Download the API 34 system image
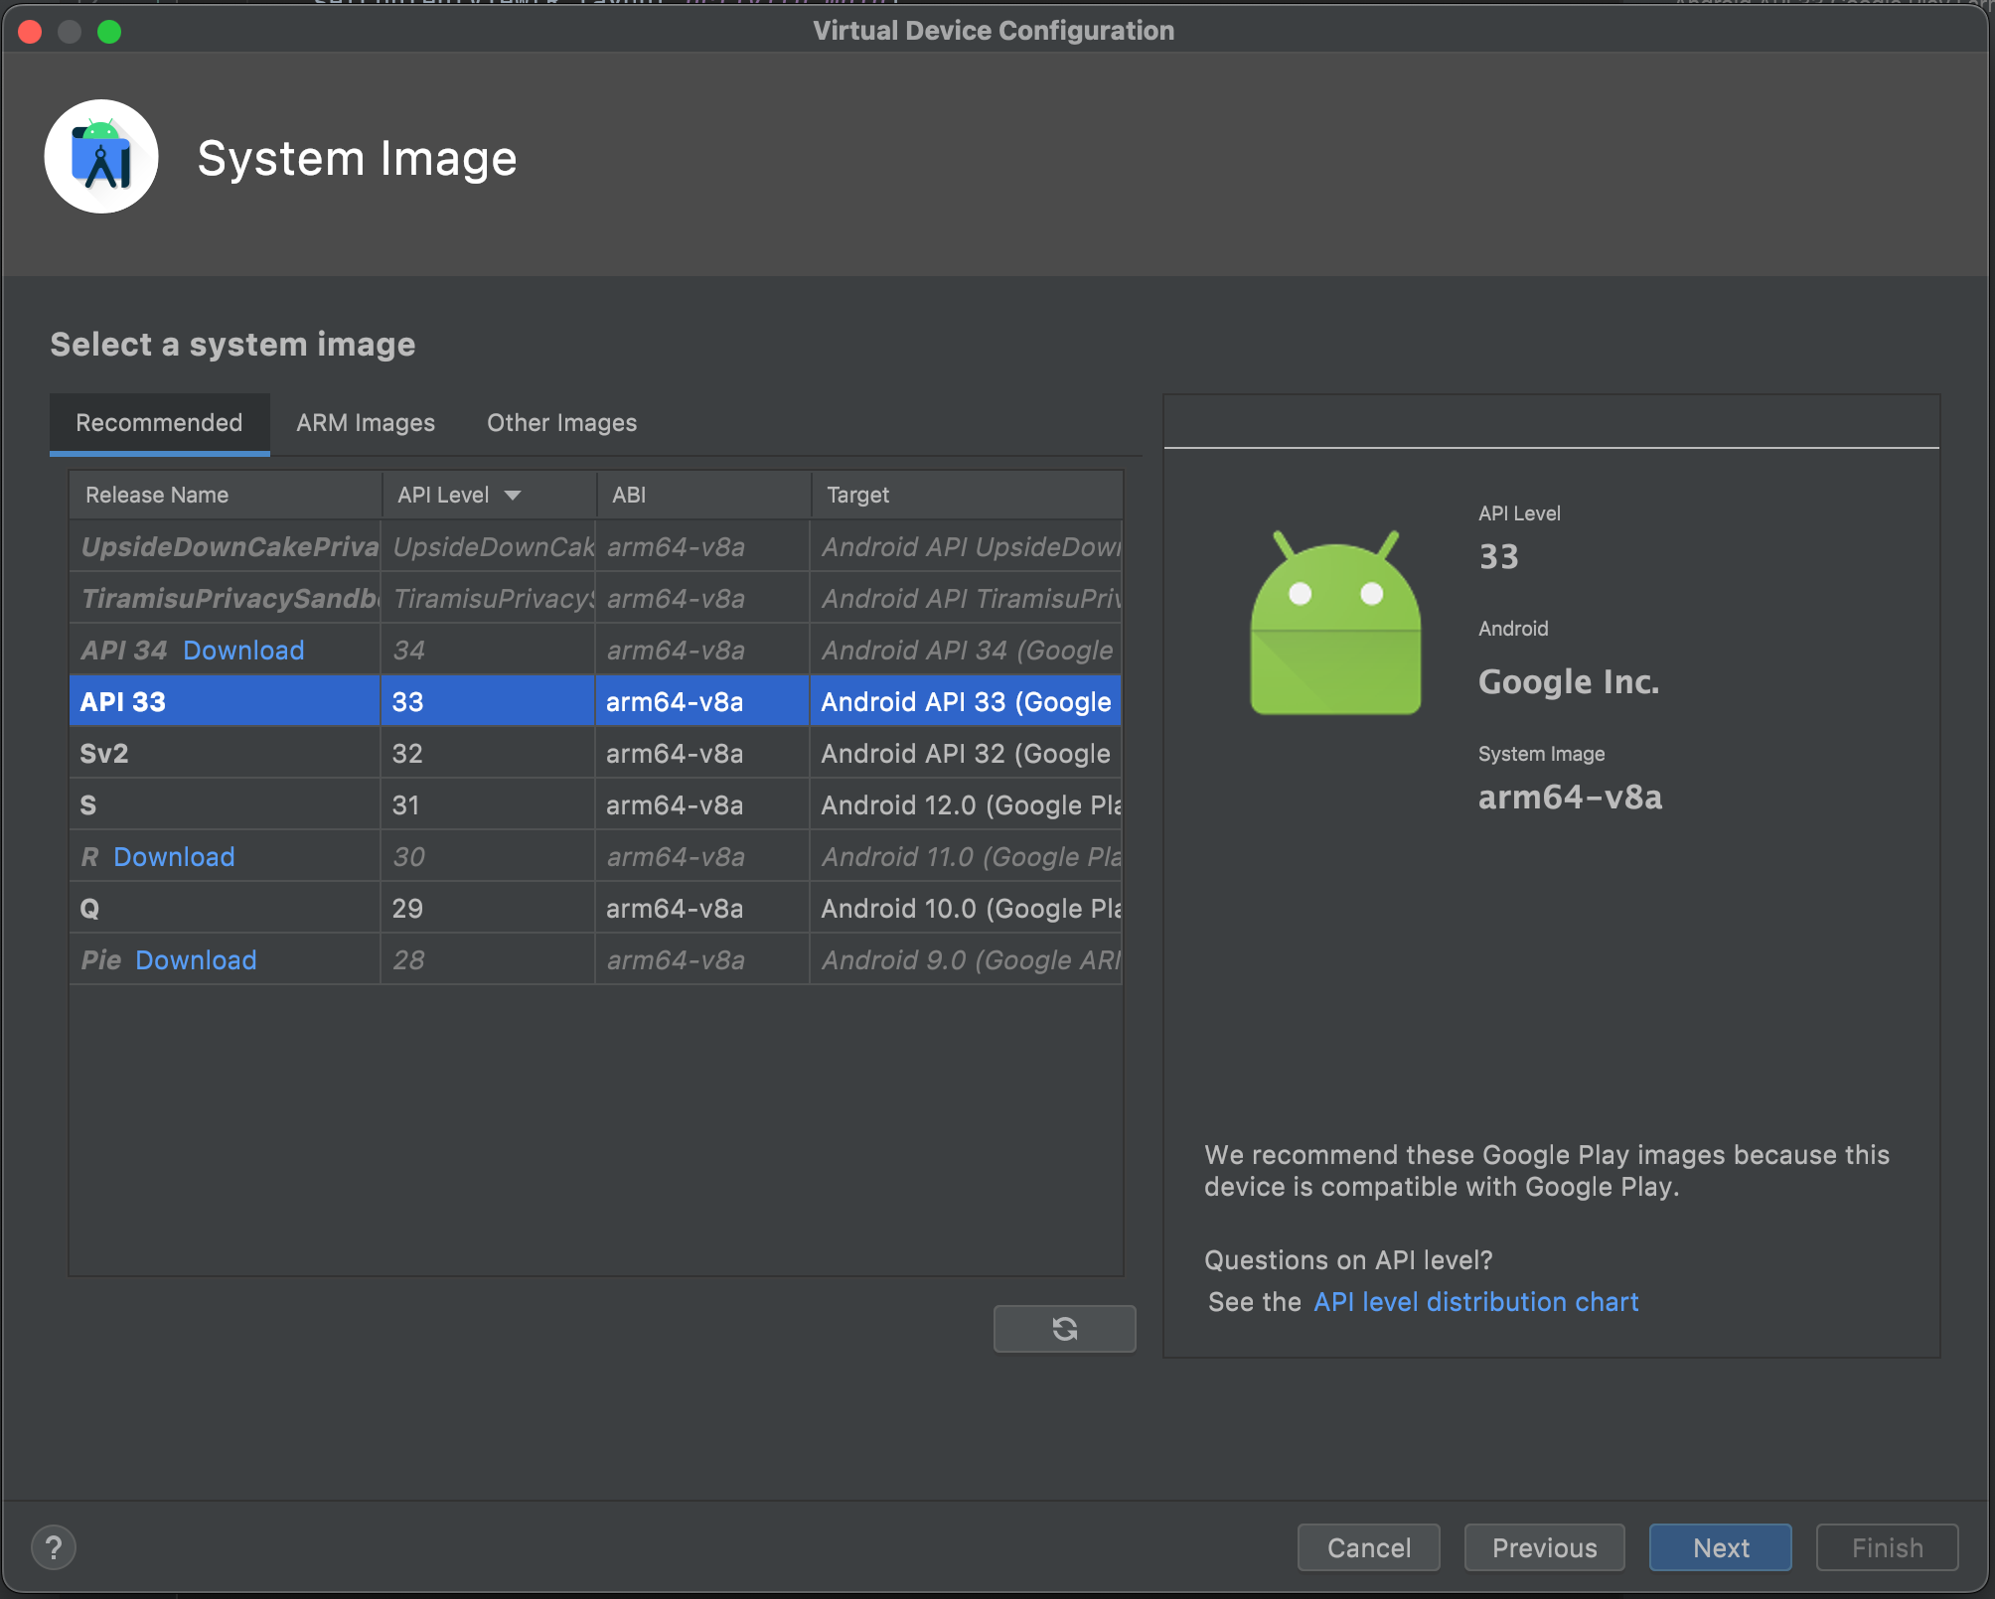The width and height of the screenshot is (1995, 1599). click(x=243, y=651)
